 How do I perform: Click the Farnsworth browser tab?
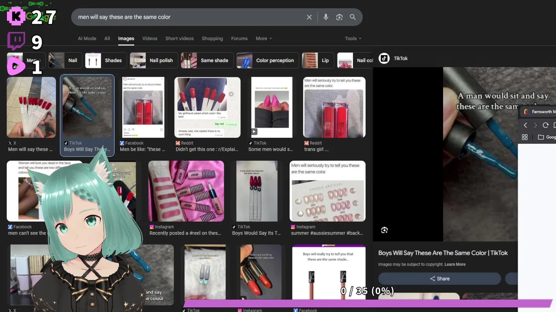point(538,112)
